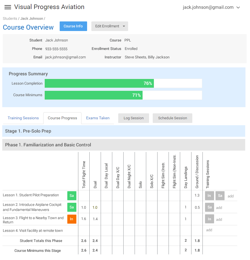The image size is (250, 260).
Task: Select the Course Progress tab
Action: click(62, 118)
